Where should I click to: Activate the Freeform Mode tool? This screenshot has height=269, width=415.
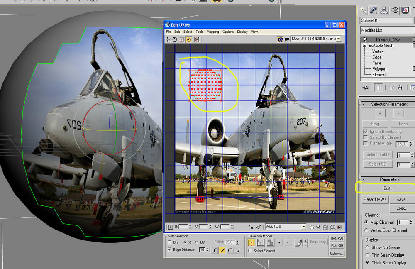pos(189,39)
